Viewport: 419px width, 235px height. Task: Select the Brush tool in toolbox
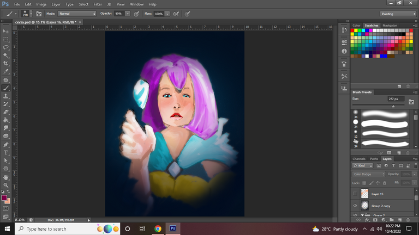click(x=5, y=88)
